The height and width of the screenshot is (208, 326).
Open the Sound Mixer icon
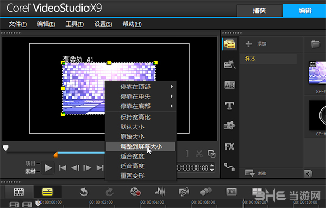point(160,192)
